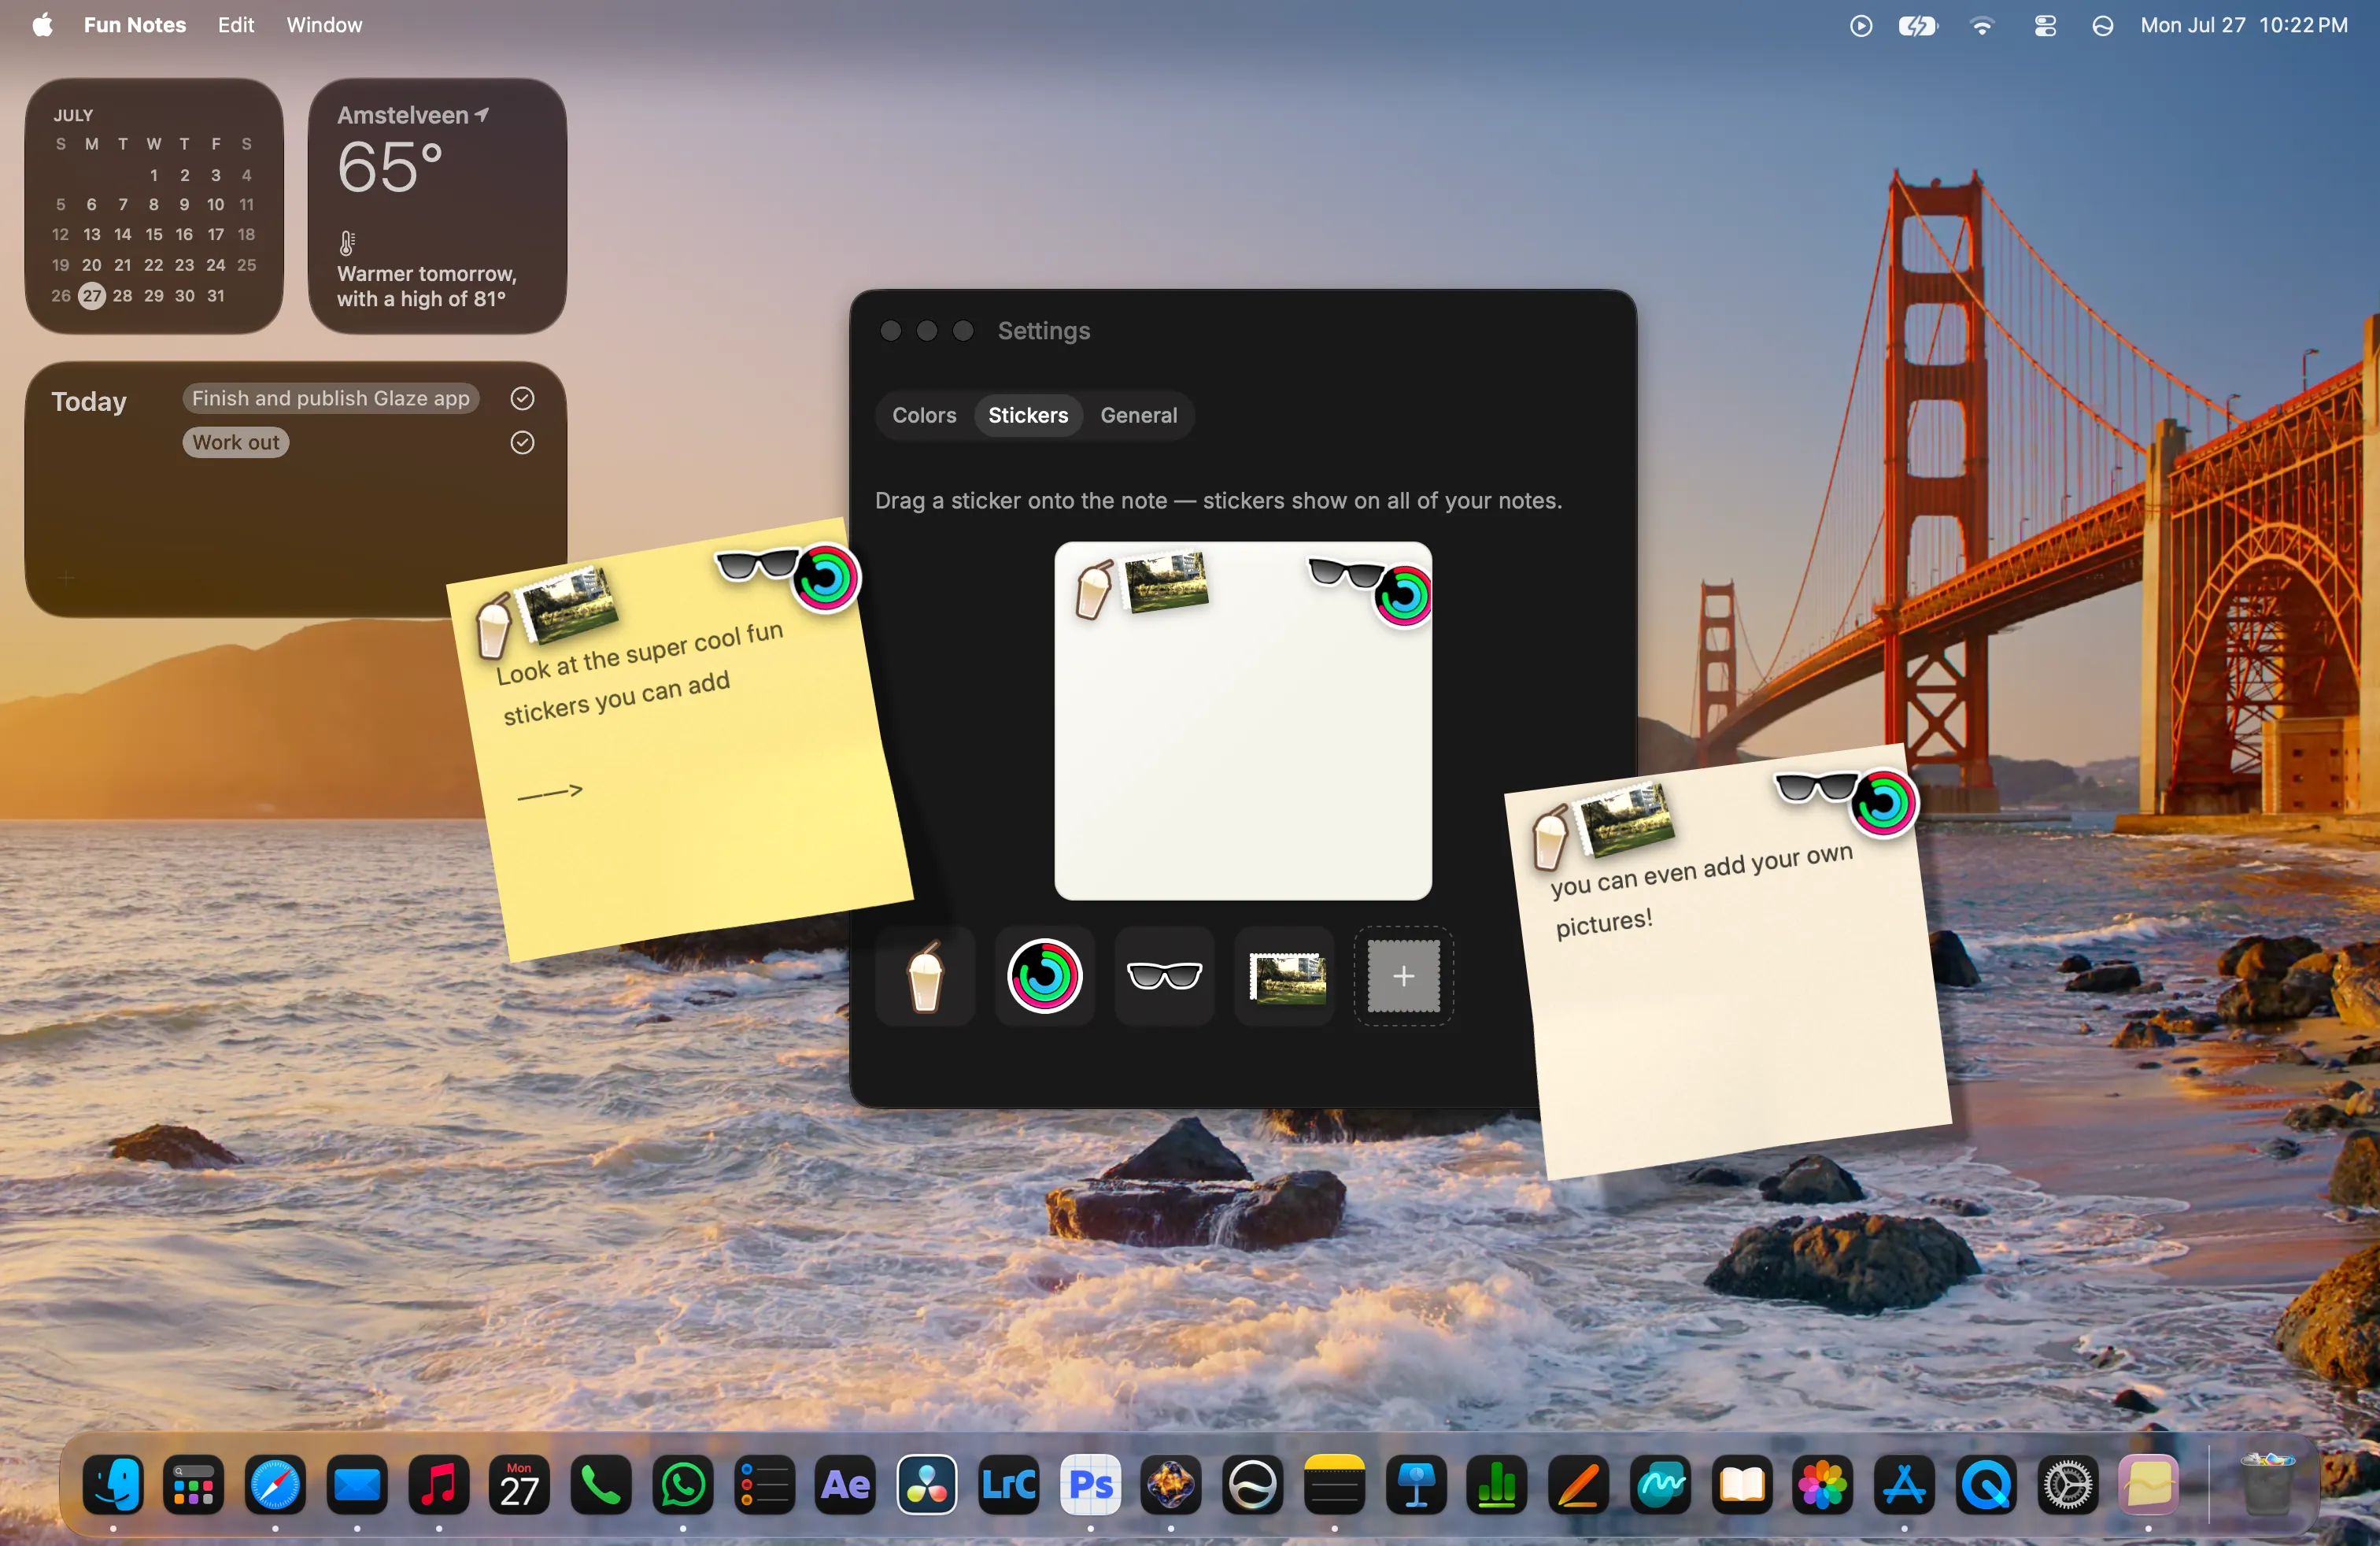Click the cup sticker on the preview note
This screenshot has height=1546, width=2380.
(1093, 589)
